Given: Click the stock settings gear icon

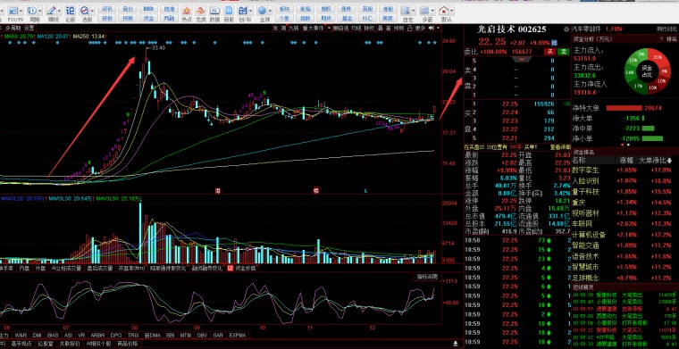Looking at the screenshot, I should click(566, 29).
